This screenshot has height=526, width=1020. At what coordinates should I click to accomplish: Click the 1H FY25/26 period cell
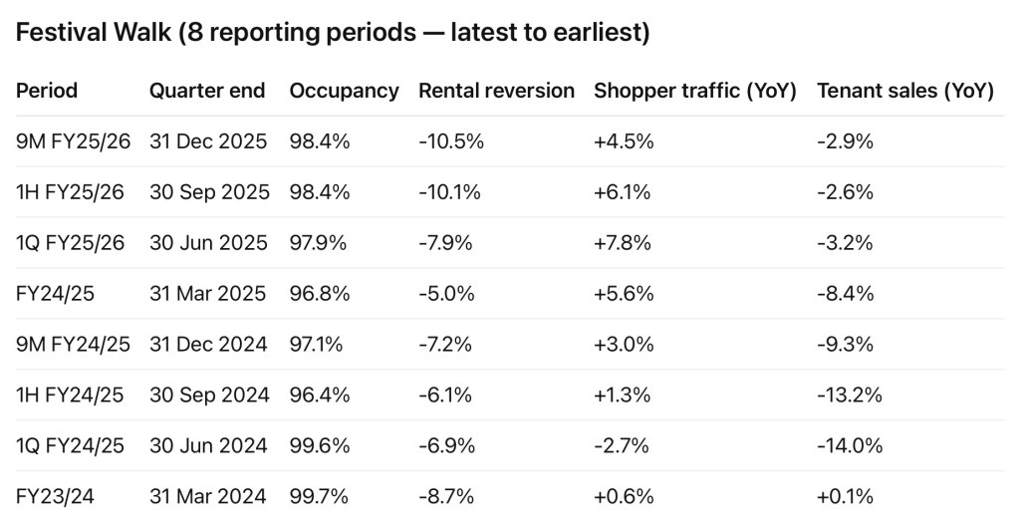coord(70,192)
